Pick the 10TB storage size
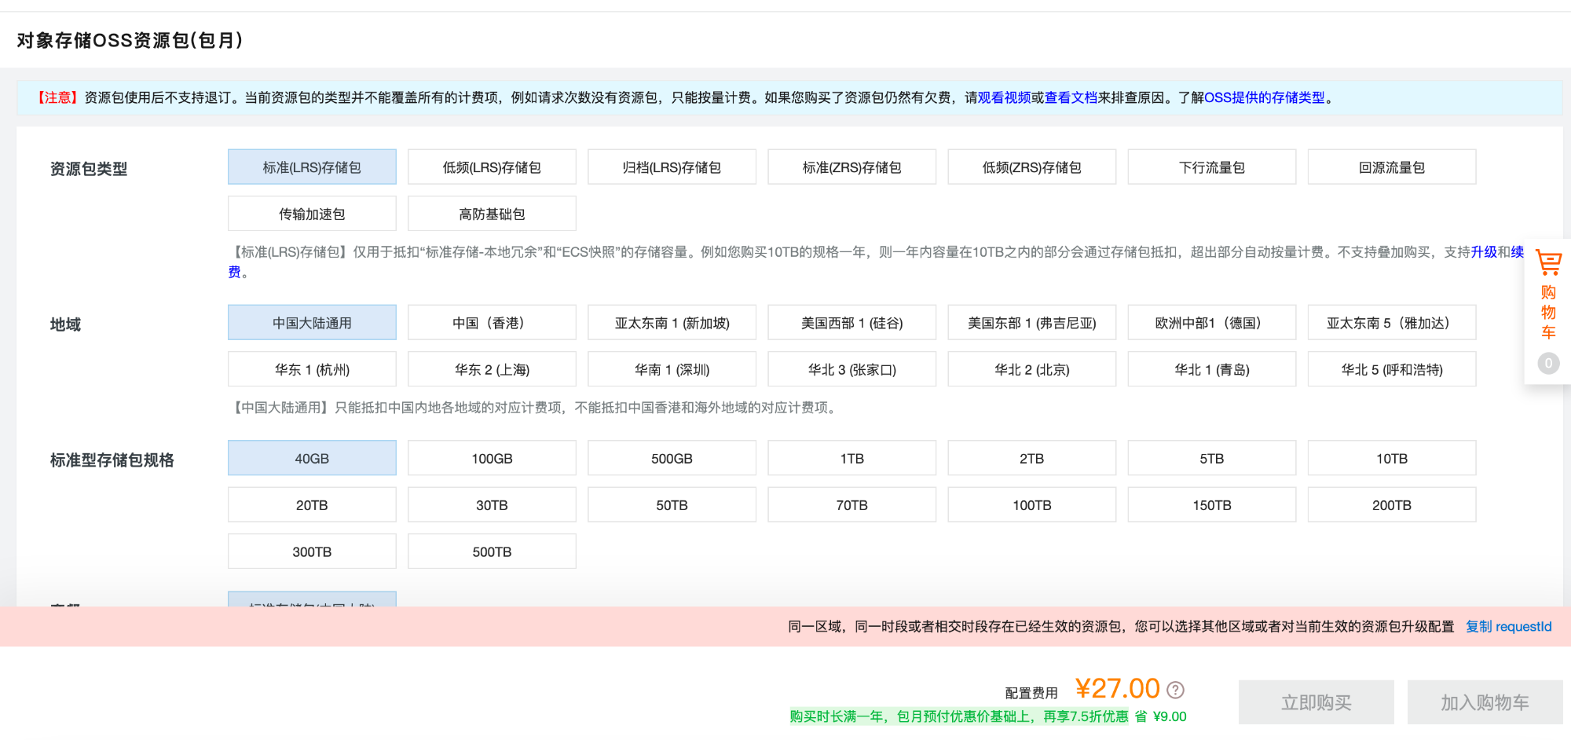 [x=1391, y=458]
